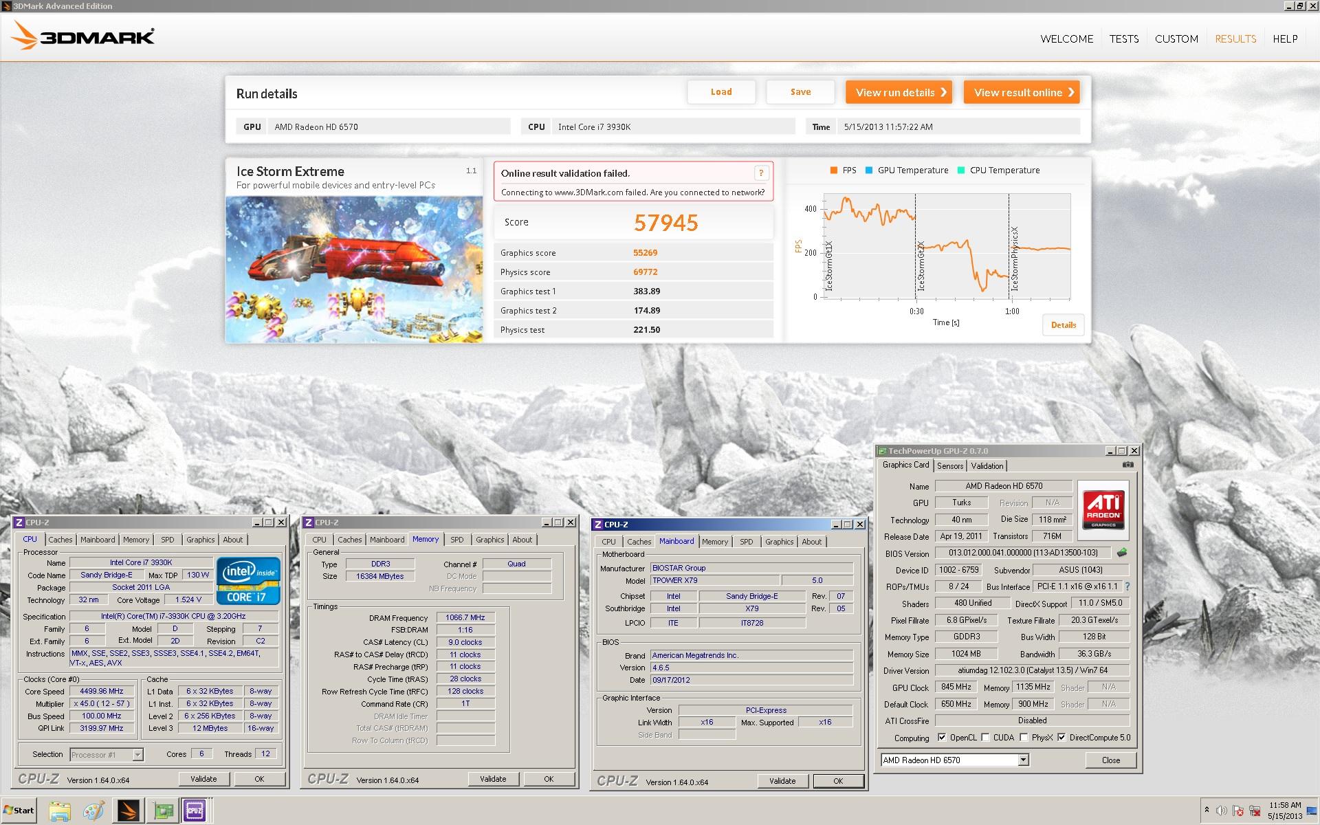This screenshot has height=825, width=1320.
Task: Click the Physics score value 69772
Action: 646,272
